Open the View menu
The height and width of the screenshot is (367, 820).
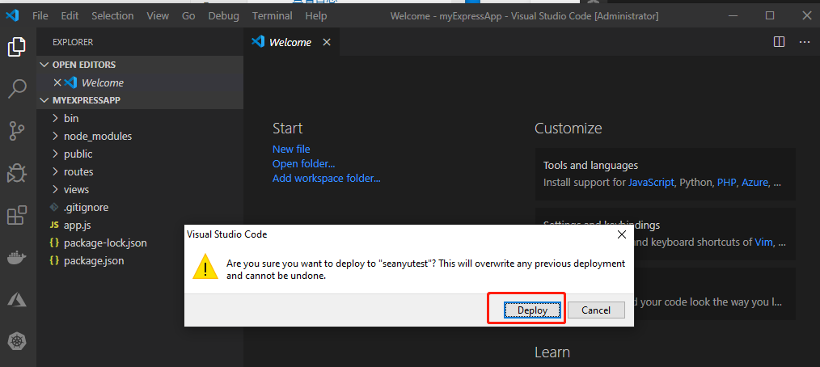pyautogui.click(x=158, y=15)
